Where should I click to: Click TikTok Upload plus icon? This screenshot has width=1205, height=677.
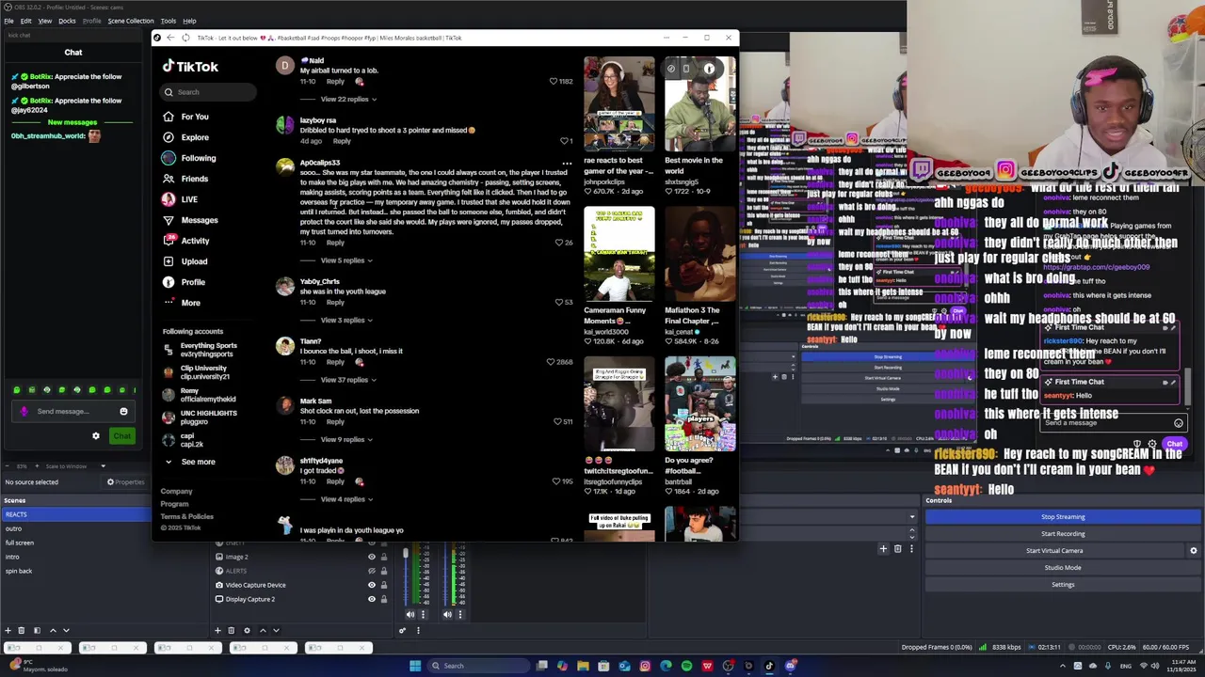point(169,261)
